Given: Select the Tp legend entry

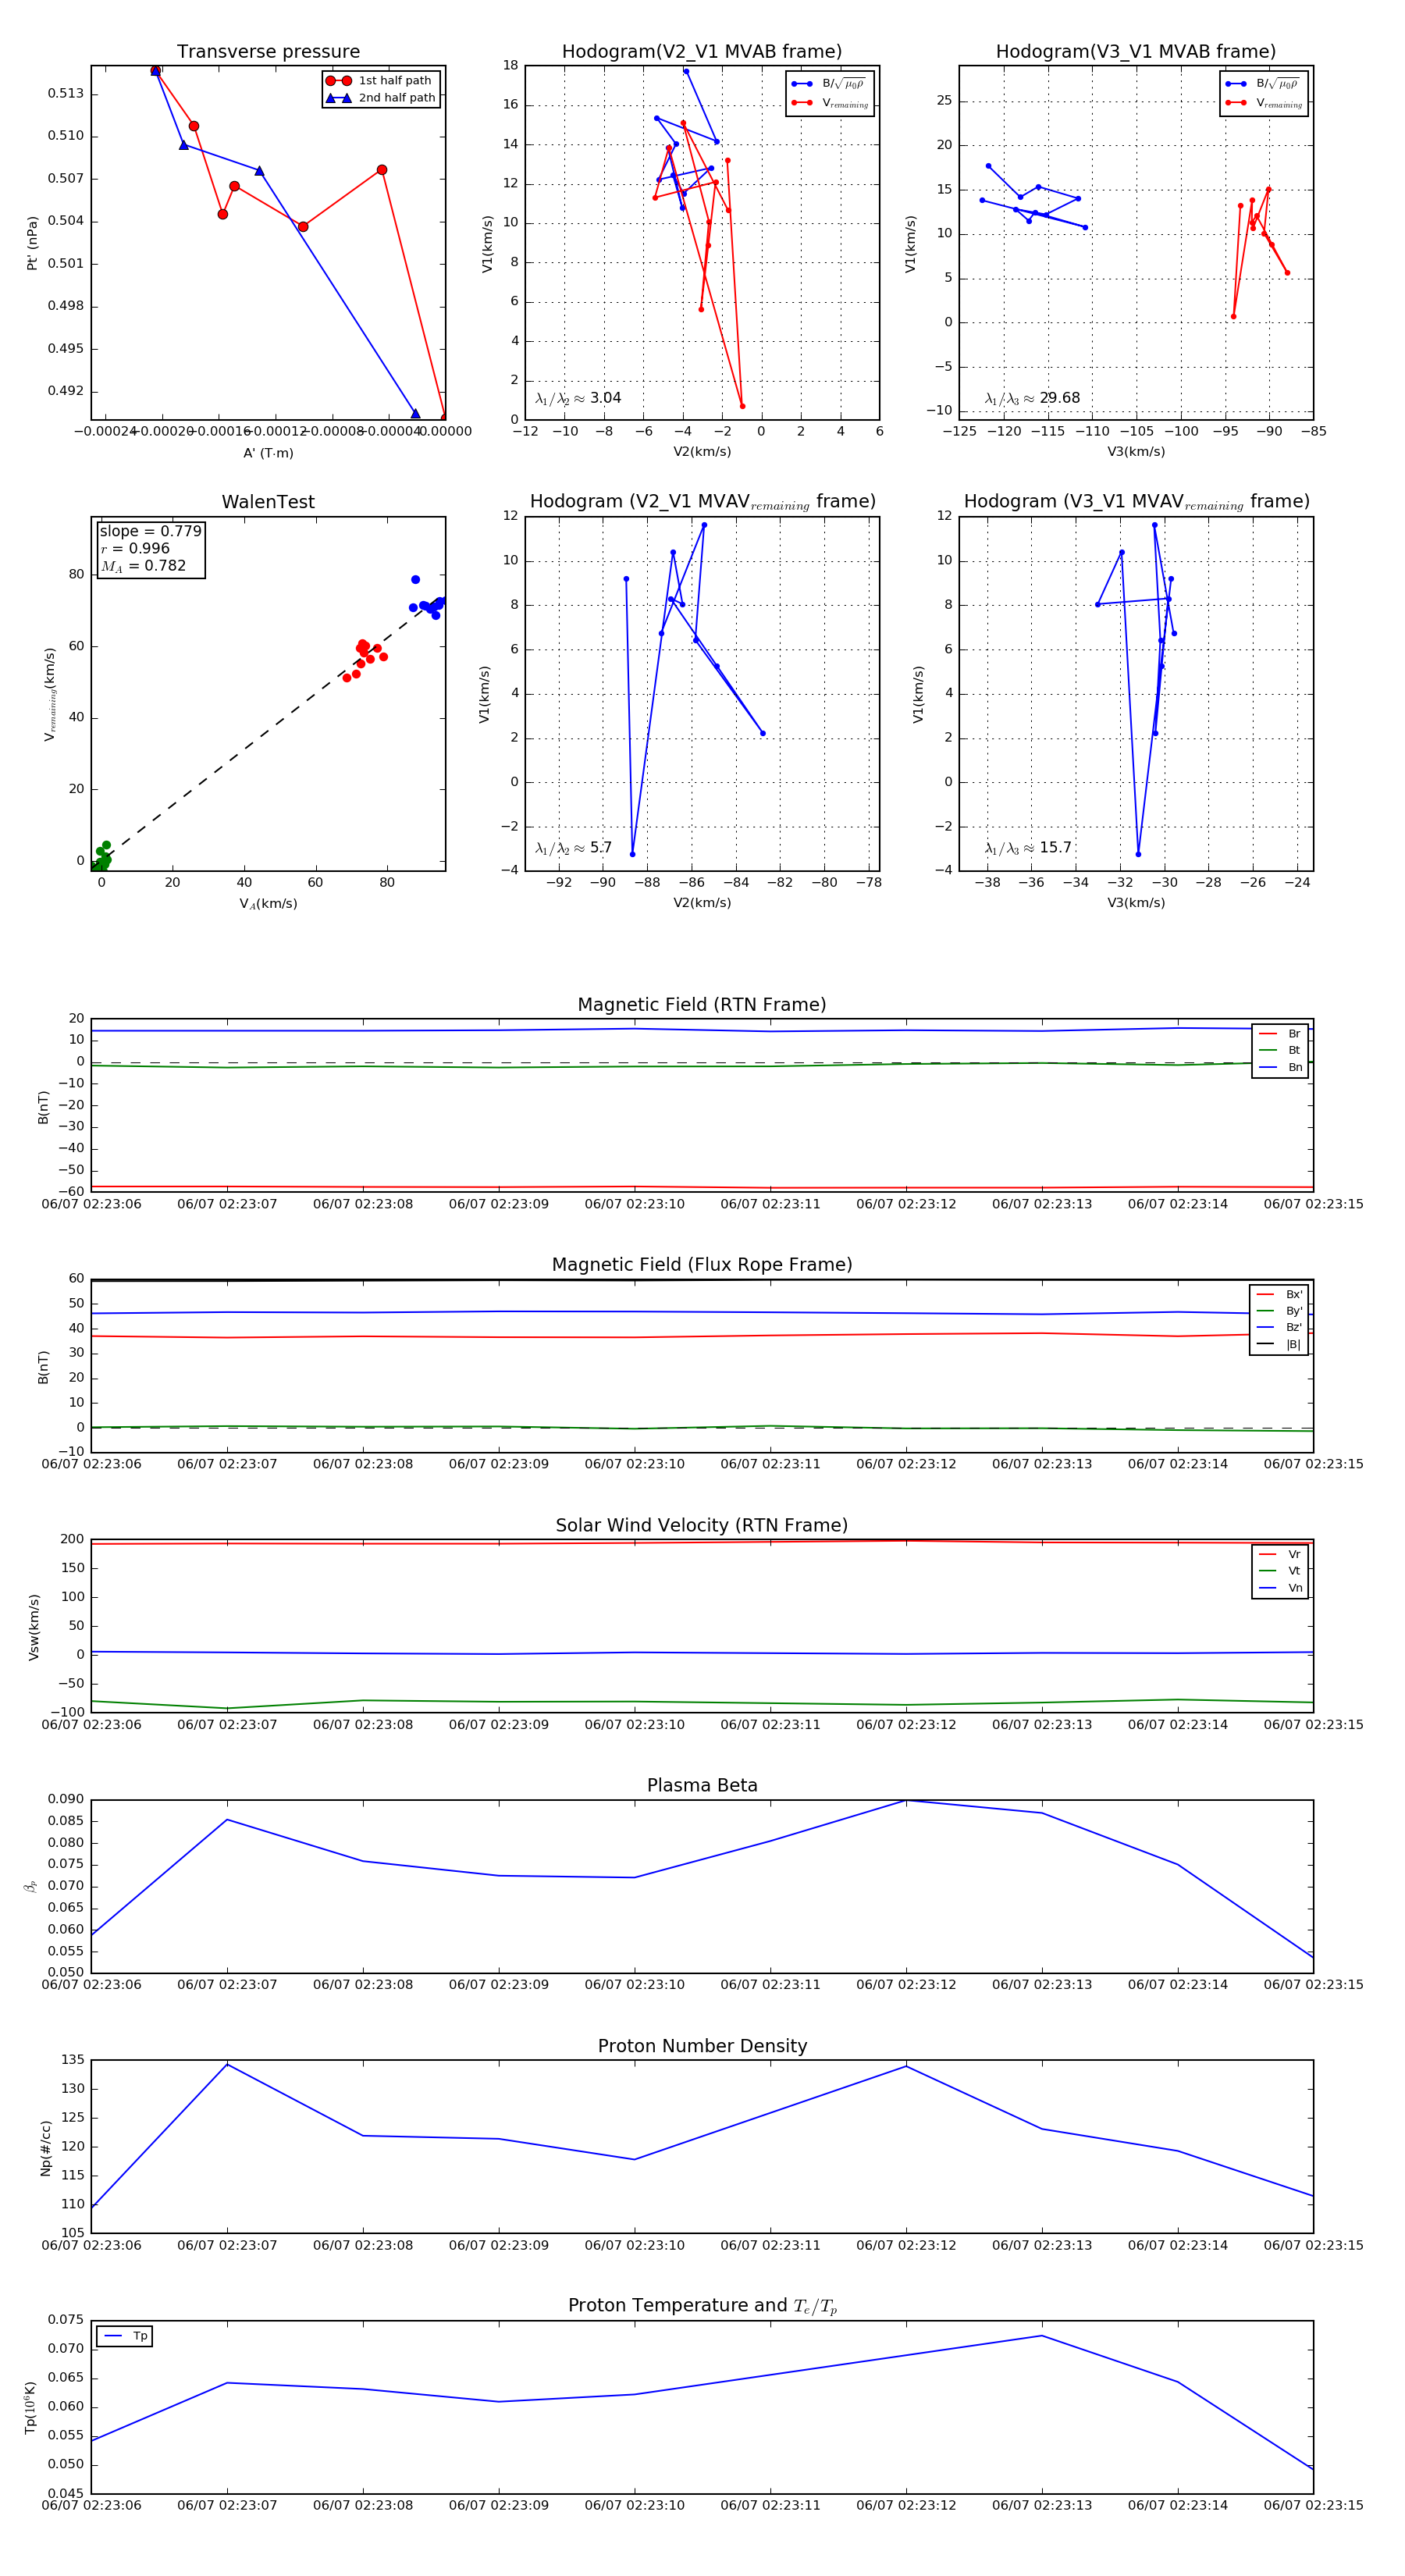Looking at the screenshot, I should (x=125, y=2336).
